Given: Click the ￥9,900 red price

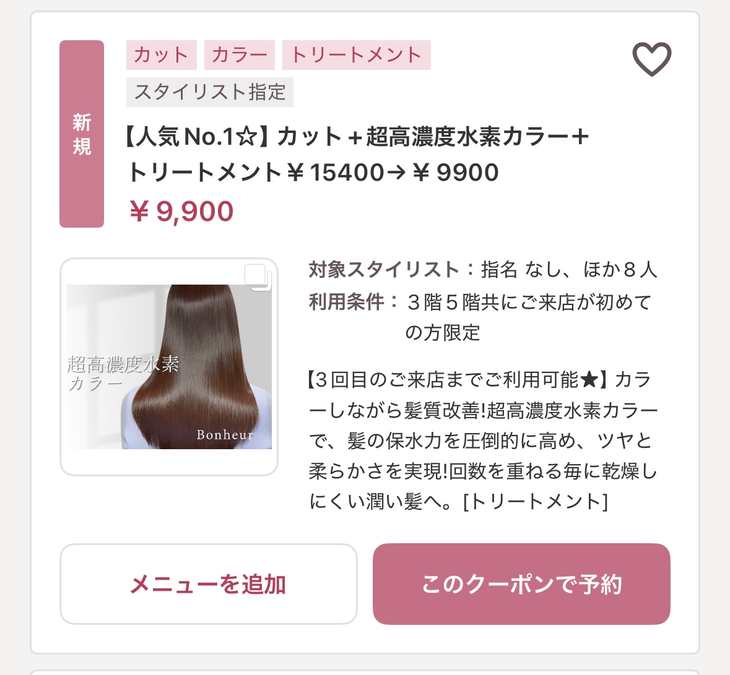Looking at the screenshot, I should pos(181,212).
